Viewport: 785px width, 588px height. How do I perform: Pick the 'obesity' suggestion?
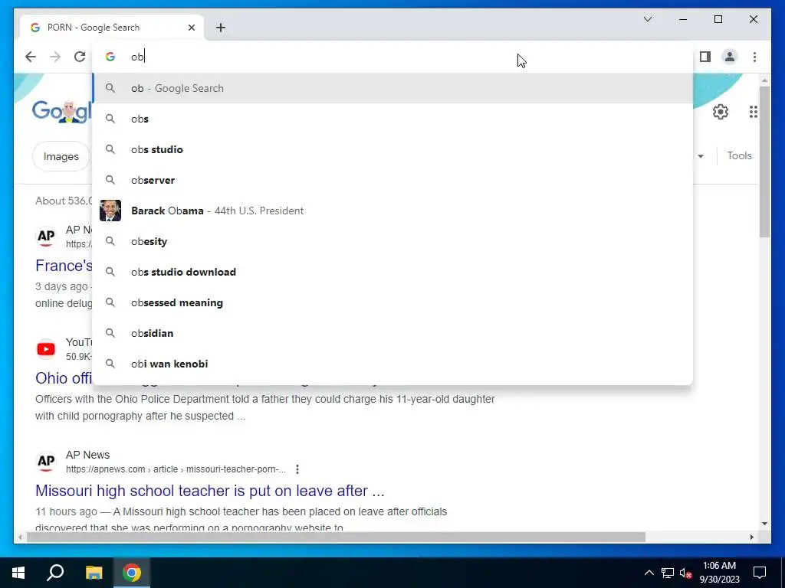(x=393, y=241)
